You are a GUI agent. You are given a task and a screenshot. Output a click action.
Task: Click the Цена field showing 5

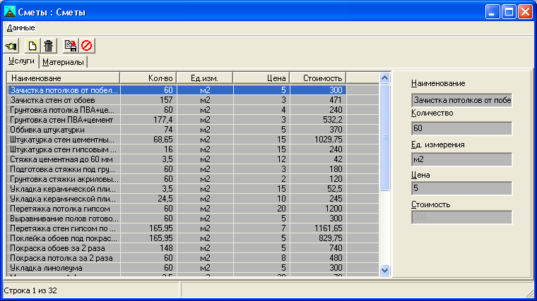coord(461,188)
